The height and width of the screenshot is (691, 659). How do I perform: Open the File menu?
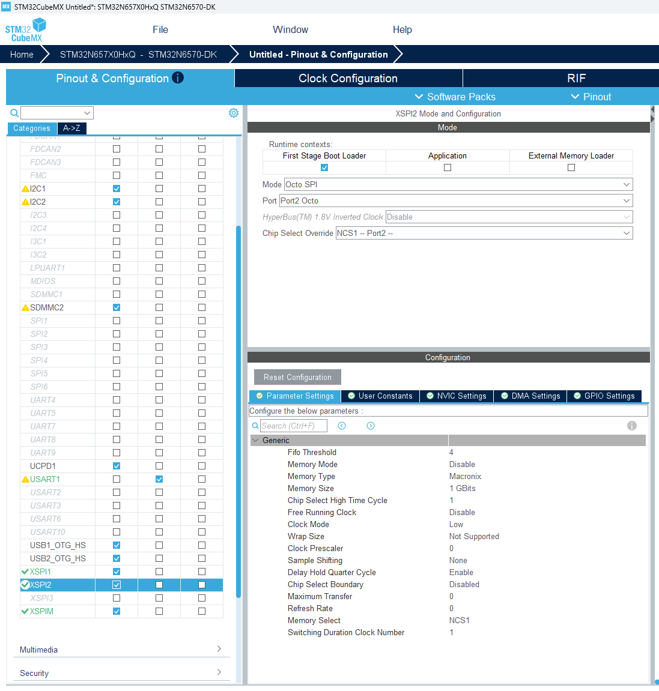(160, 29)
